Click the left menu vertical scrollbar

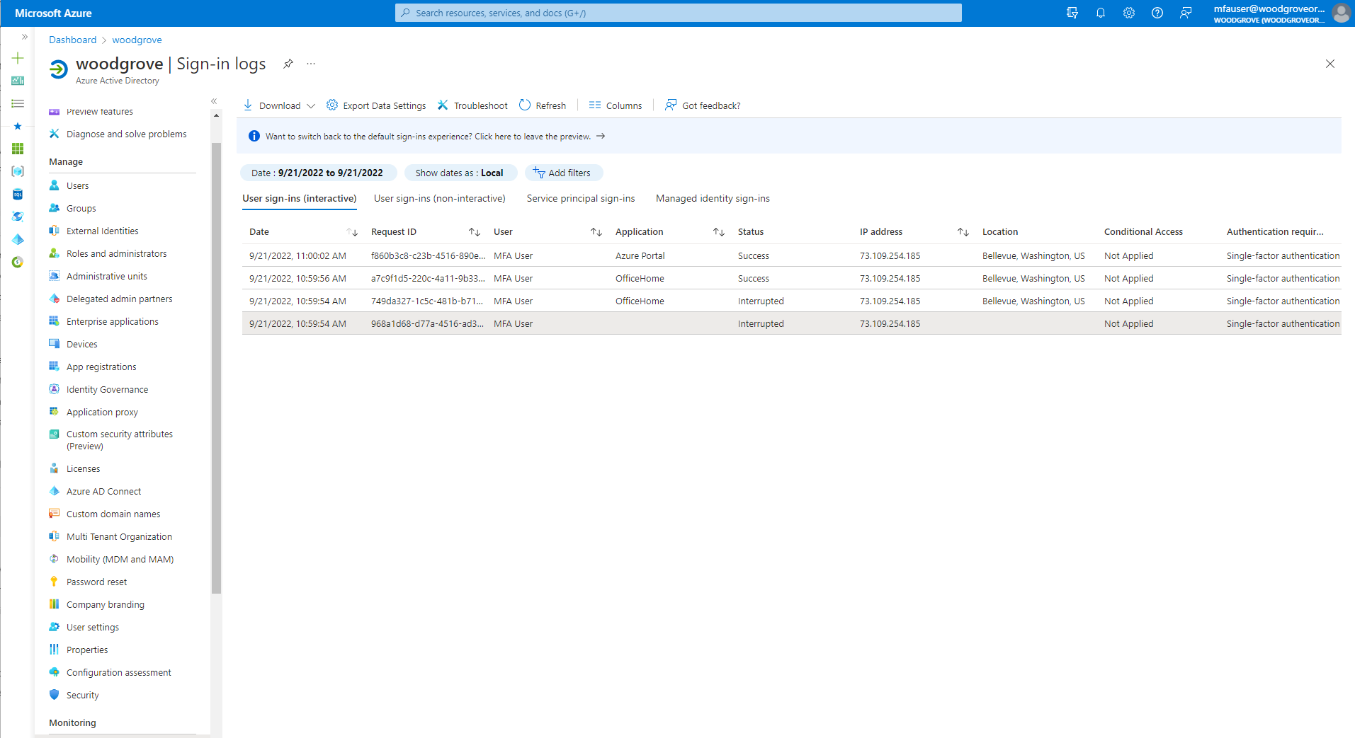216,368
